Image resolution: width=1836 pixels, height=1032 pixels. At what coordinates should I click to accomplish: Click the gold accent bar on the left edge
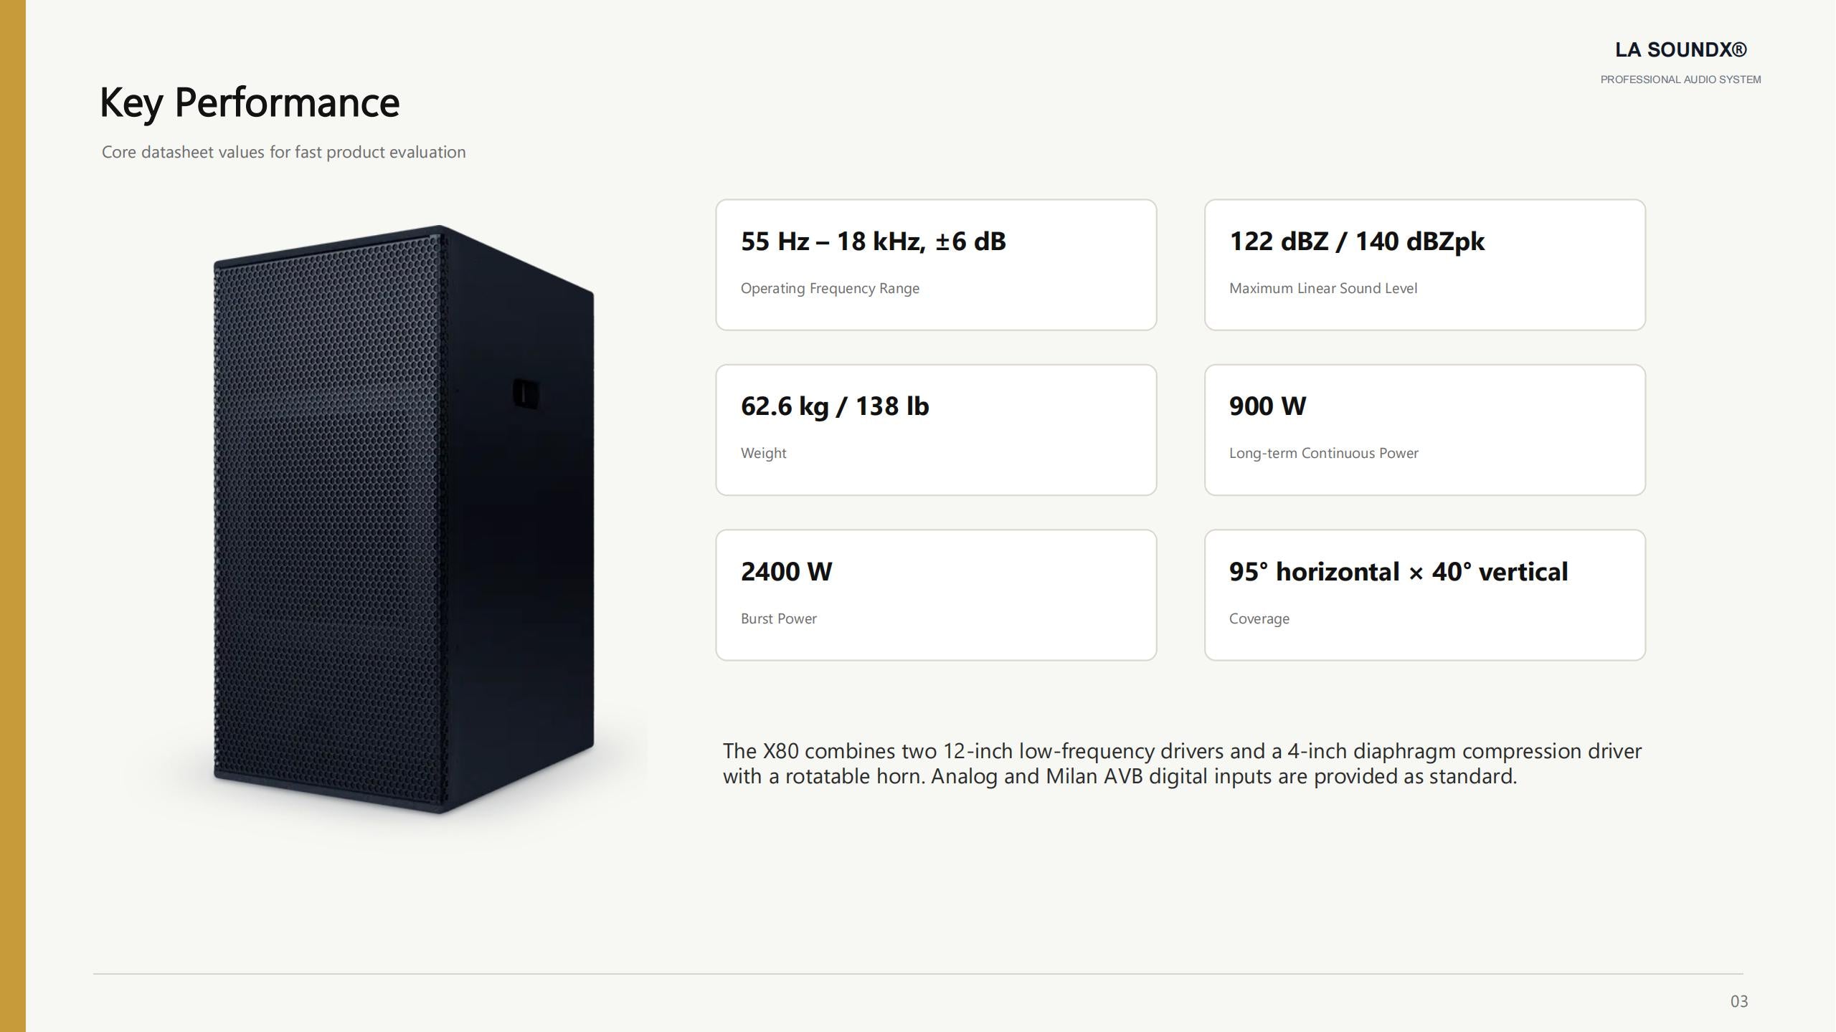click(13, 516)
